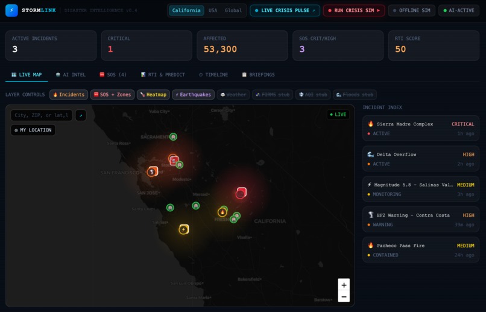Open the BRIEFINGS tab

[258, 75]
